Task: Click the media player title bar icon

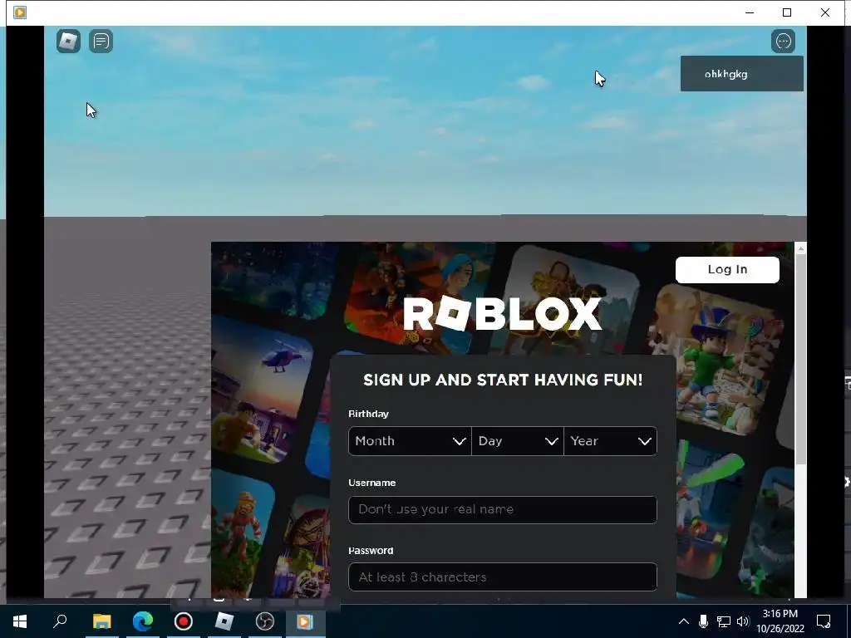Action: point(20,12)
